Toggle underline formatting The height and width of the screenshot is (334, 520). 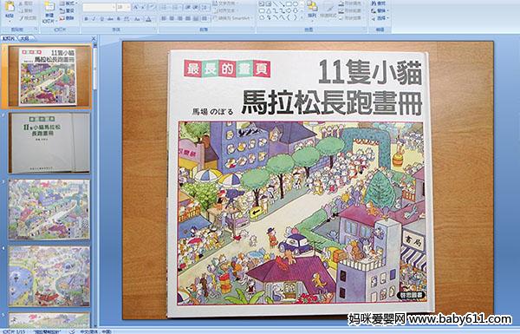101,19
